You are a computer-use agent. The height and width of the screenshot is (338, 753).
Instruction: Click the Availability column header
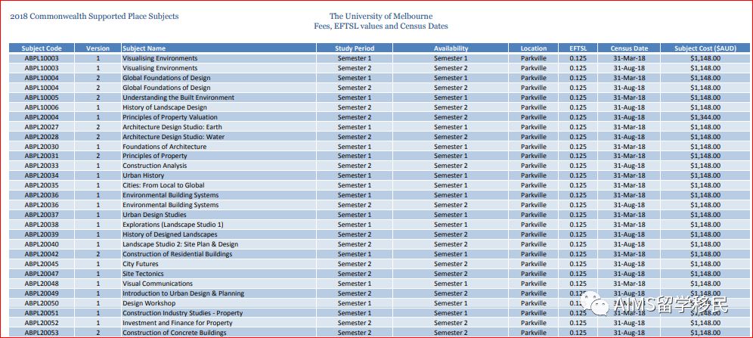pyautogui.click(x=451, y=48)
